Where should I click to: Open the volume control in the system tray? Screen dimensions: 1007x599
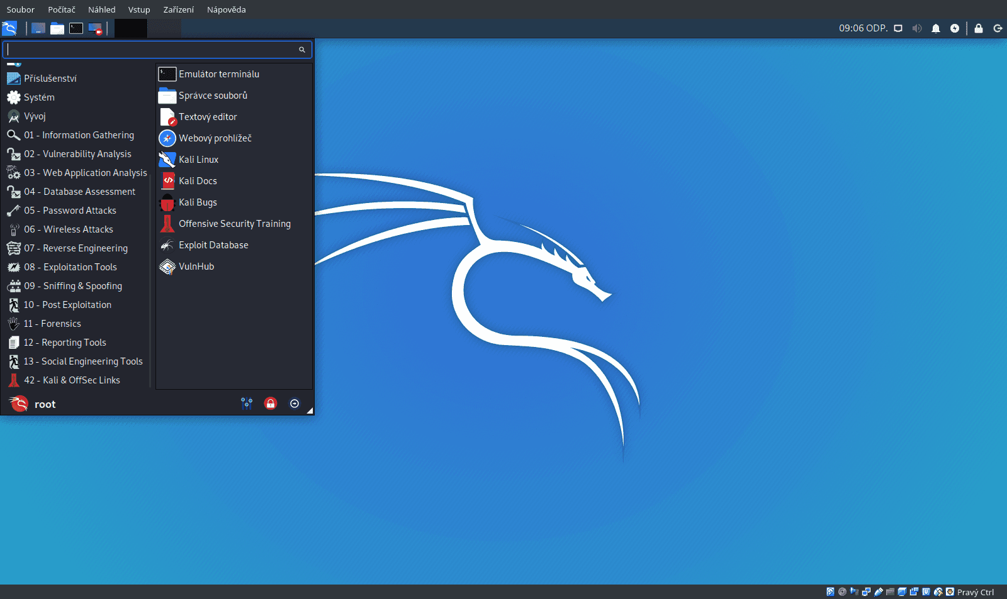916,28
